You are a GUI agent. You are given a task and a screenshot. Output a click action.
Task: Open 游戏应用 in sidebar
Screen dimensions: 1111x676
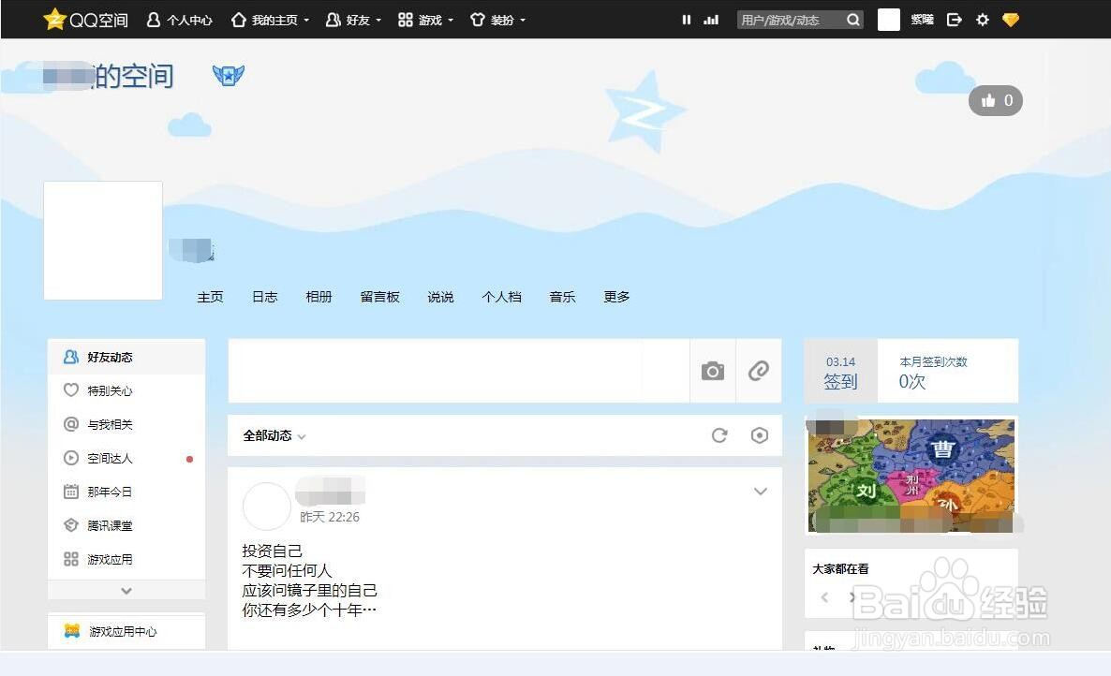tap(126, 559)
